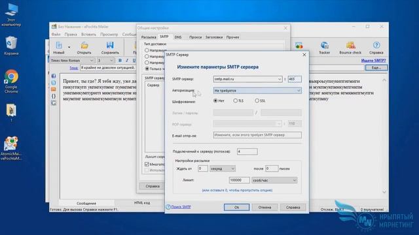Click the Тема link beside the subject field
419x235 pixels.
74,68
